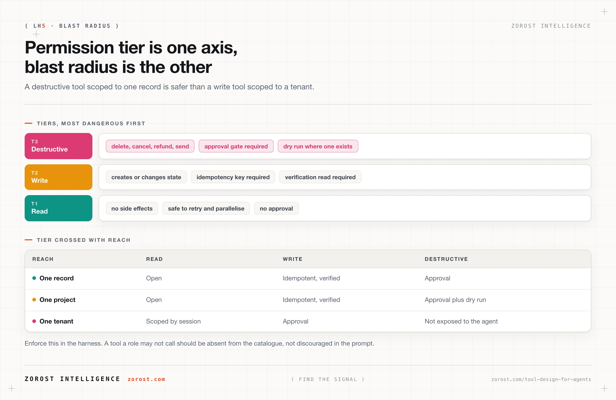Click the ZOROST INTELLIGENCE footer wordmark

(72, 379)
